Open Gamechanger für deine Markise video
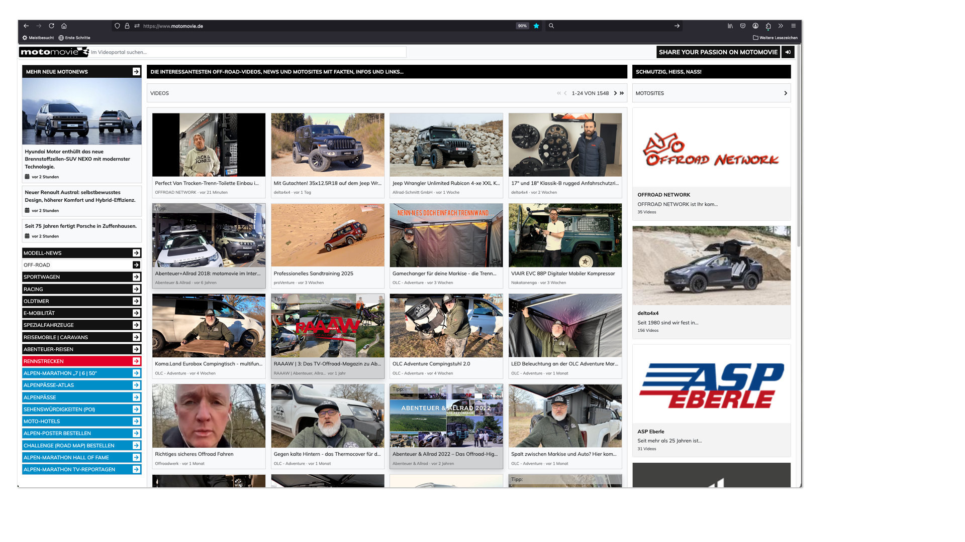 pyautogui.click(x=446, y=245)
